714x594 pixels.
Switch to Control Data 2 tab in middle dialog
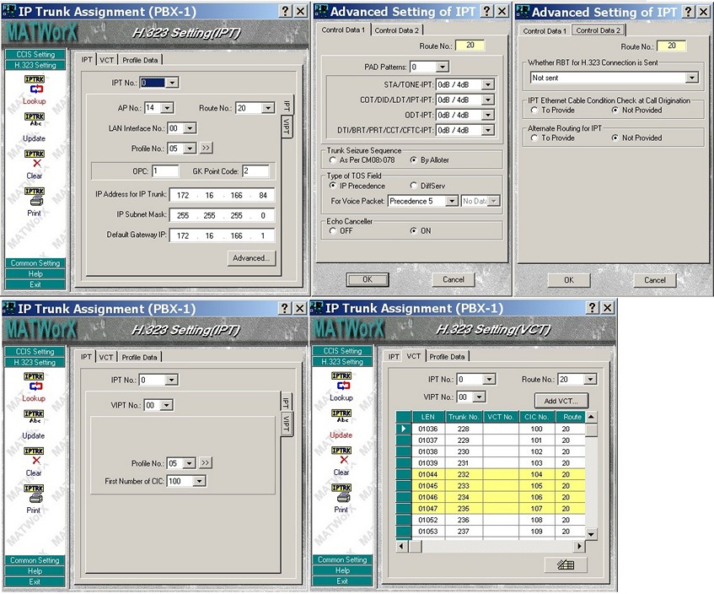pos(396,30)
